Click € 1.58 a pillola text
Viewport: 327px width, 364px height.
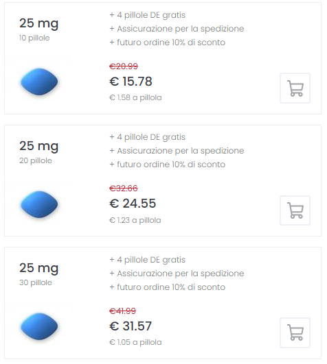click(x=135, y=97)
